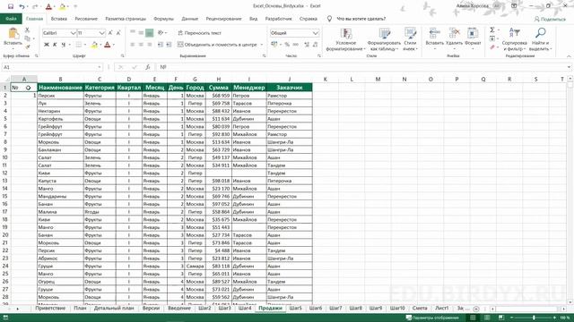The height and width of the screenshot is (322, 574).
Task: Toggle Wrap Text (Переносить текст)
Action: 199,33
